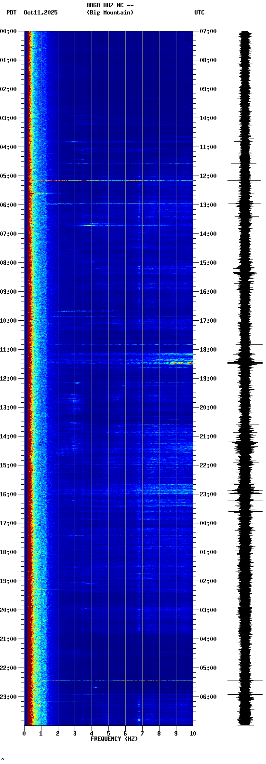Click the PDT time label '20:00'
This screenshot has height=764, width=266.
pos(8,610)
